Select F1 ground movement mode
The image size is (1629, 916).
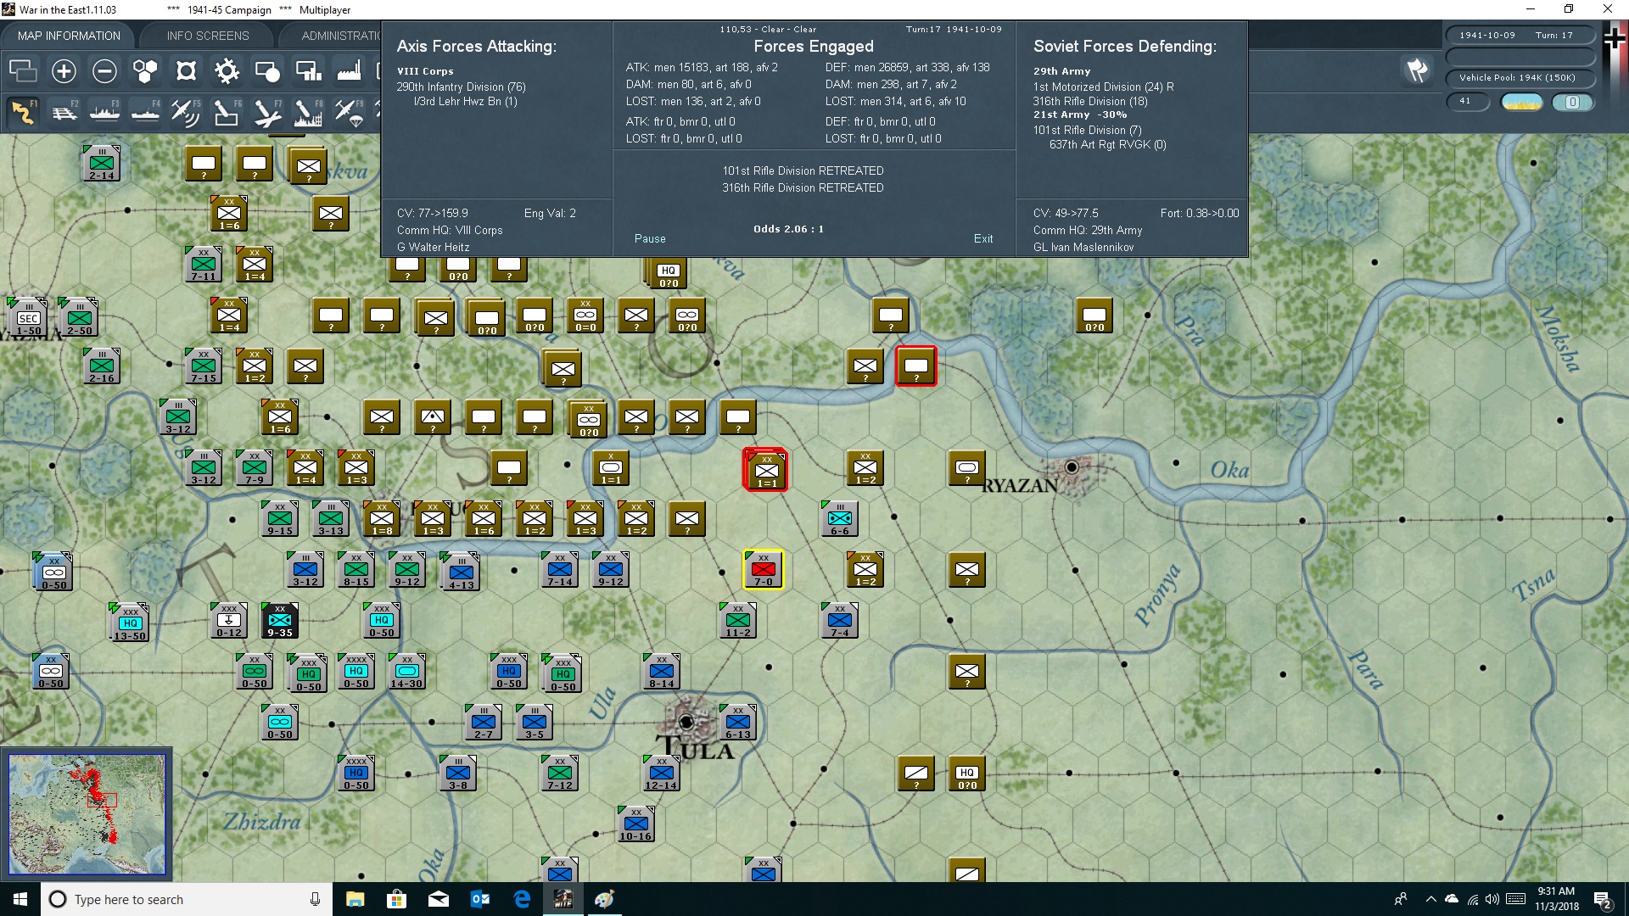coord(24,112)
